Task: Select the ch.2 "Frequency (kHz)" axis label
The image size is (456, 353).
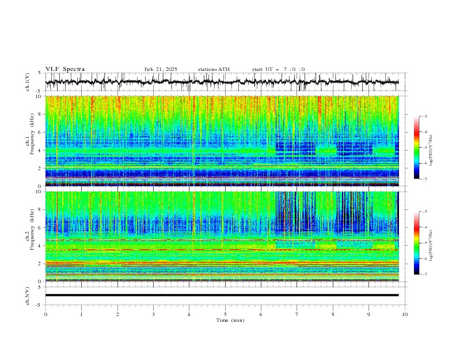Action: (32, 229)
